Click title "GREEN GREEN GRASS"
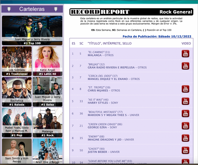 point(102,124)
